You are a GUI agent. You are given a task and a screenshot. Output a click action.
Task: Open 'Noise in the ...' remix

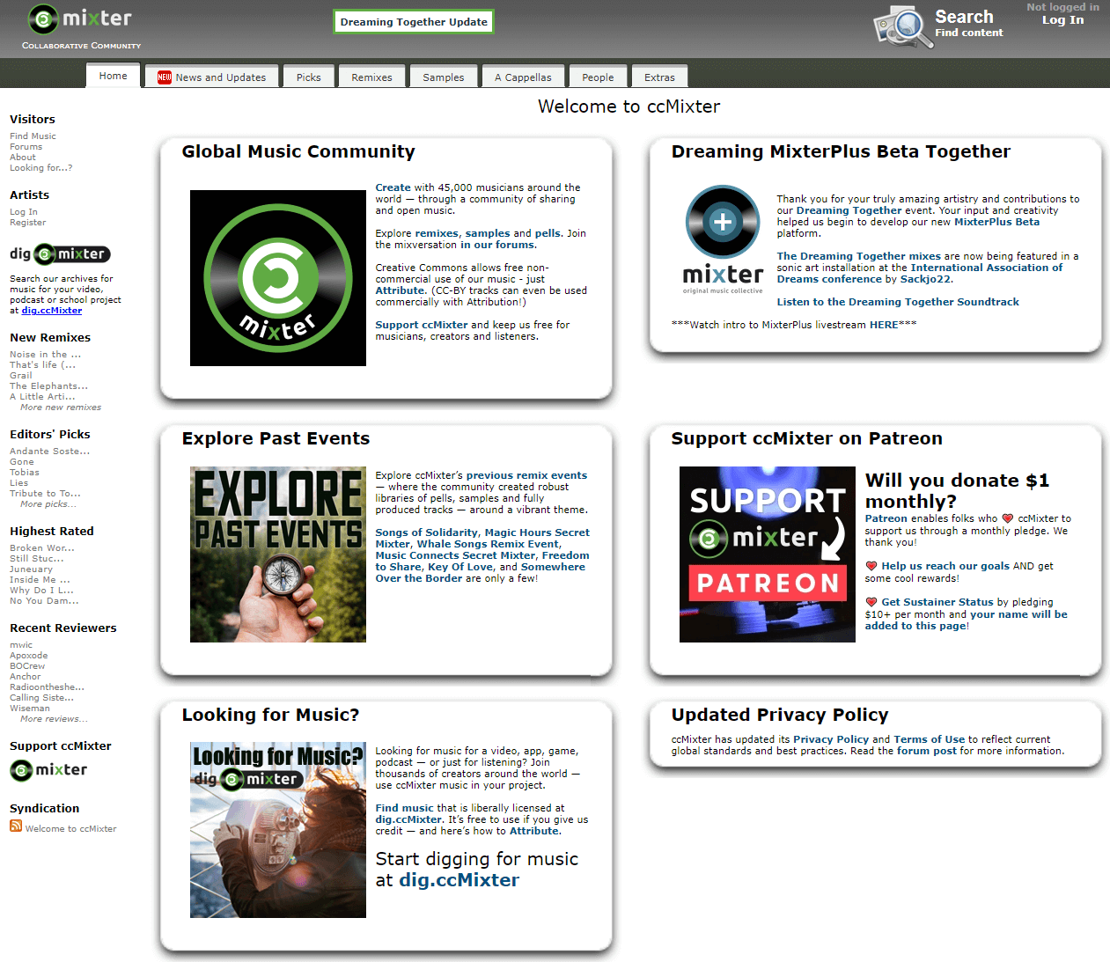[45, 355]
